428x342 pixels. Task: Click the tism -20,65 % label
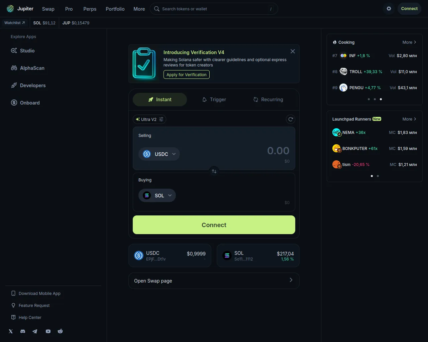[356, 165]
